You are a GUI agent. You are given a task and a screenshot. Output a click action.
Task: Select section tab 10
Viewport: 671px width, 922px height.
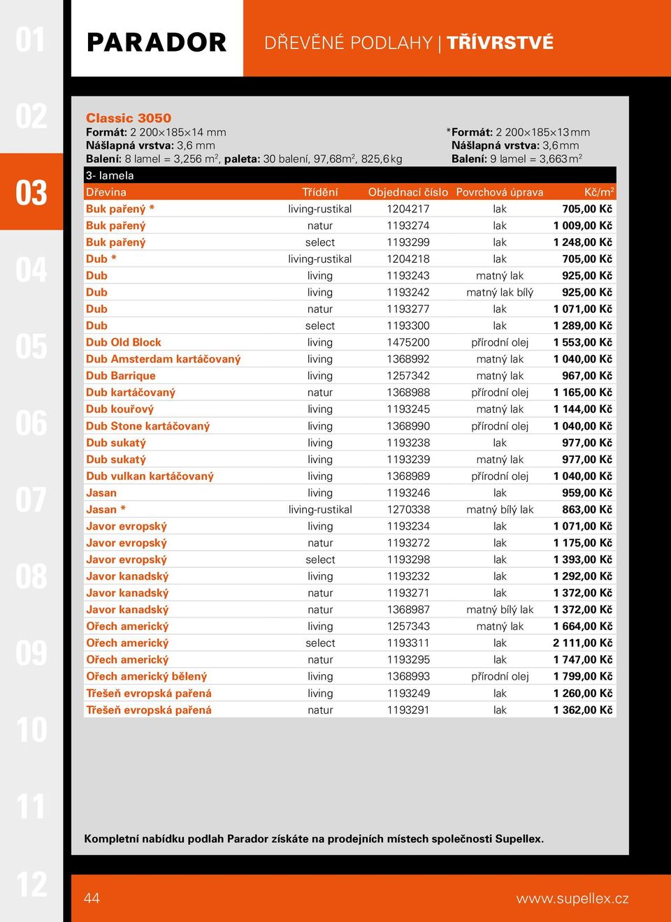point(31,730)
